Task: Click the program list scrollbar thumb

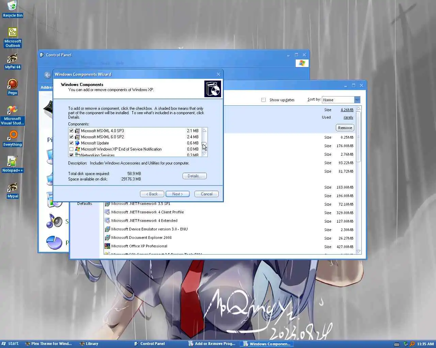Action: pos(358,137)
